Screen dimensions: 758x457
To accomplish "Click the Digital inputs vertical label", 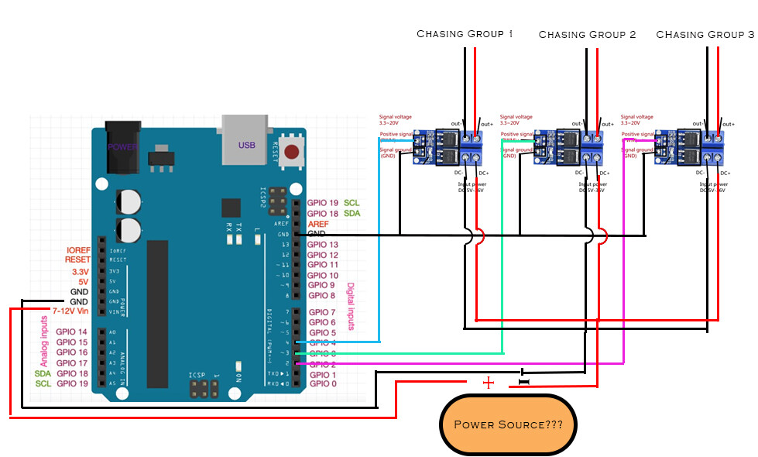I will point(351,307).
